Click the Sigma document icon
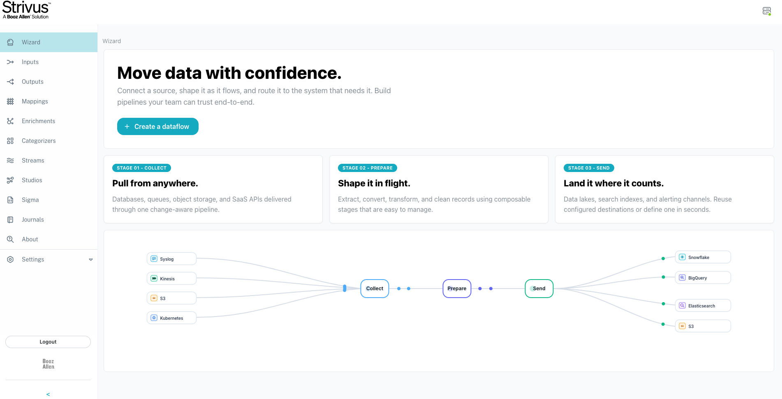The image size is (782, 399). pos(10,200)
